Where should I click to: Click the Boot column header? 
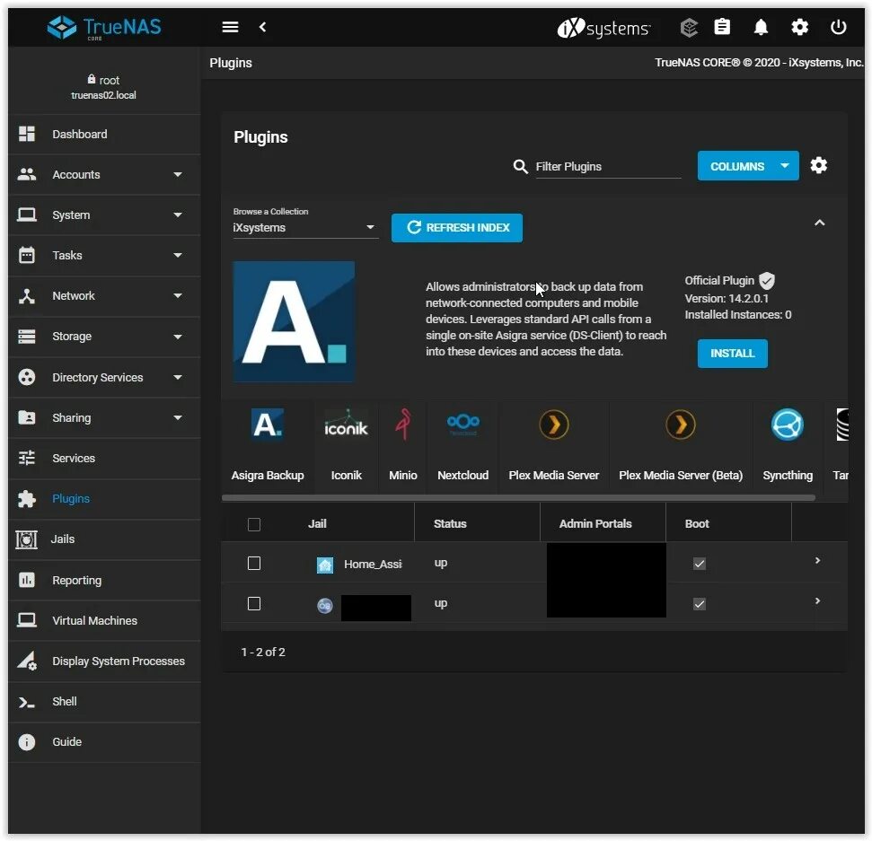pos(697,523)
